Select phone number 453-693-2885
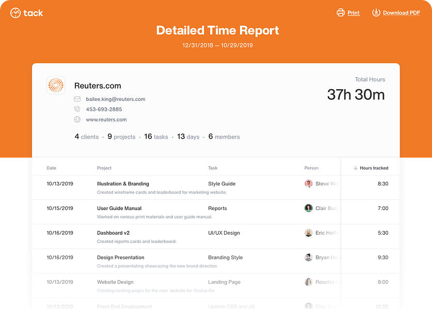 click(104, 109)
